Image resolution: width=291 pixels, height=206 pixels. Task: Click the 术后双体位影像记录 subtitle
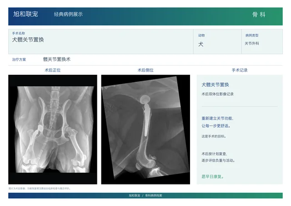click(217, 94)
